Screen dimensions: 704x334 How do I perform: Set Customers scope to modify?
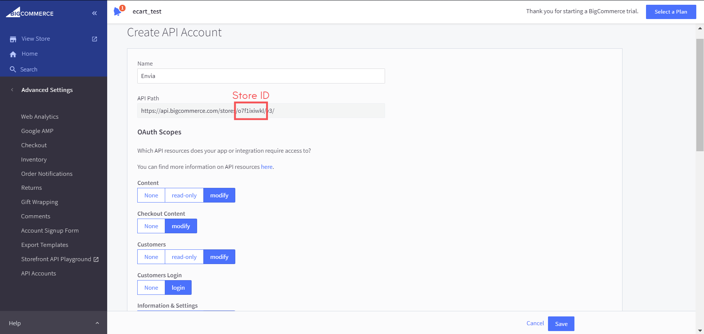tap(219, 257)
